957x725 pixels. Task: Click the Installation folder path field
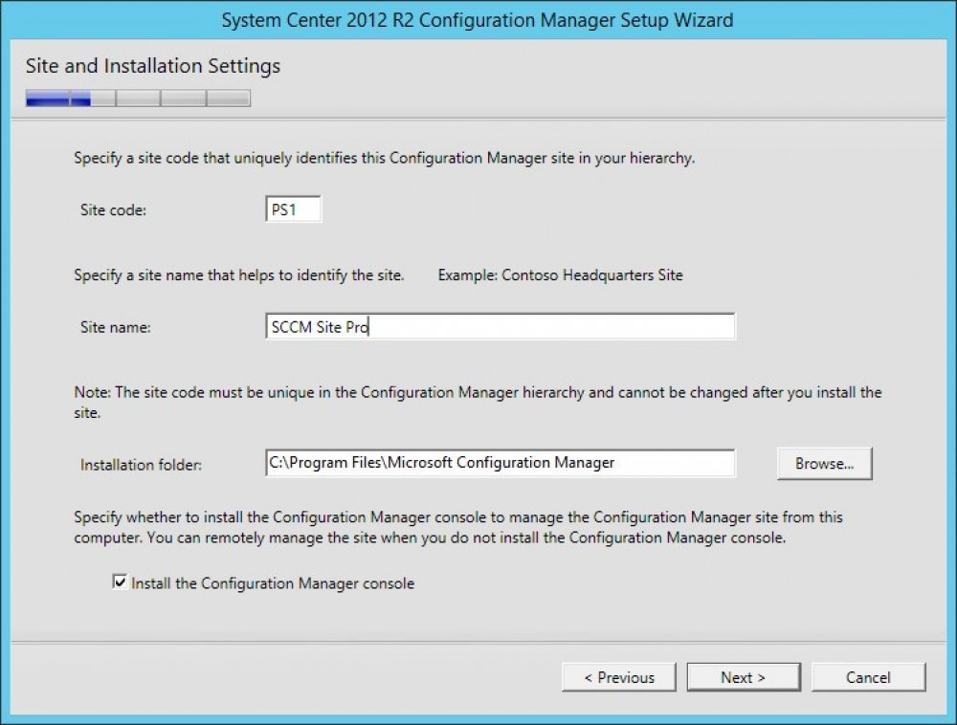coord(501,463)
